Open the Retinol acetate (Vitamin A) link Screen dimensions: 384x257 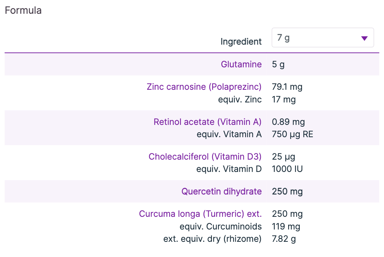[x=208, y=122]
